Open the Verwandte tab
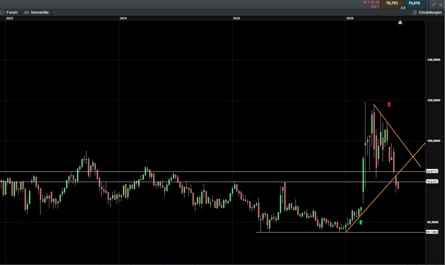This screenshot has width=445, height=265. click(x=37, y=12)
